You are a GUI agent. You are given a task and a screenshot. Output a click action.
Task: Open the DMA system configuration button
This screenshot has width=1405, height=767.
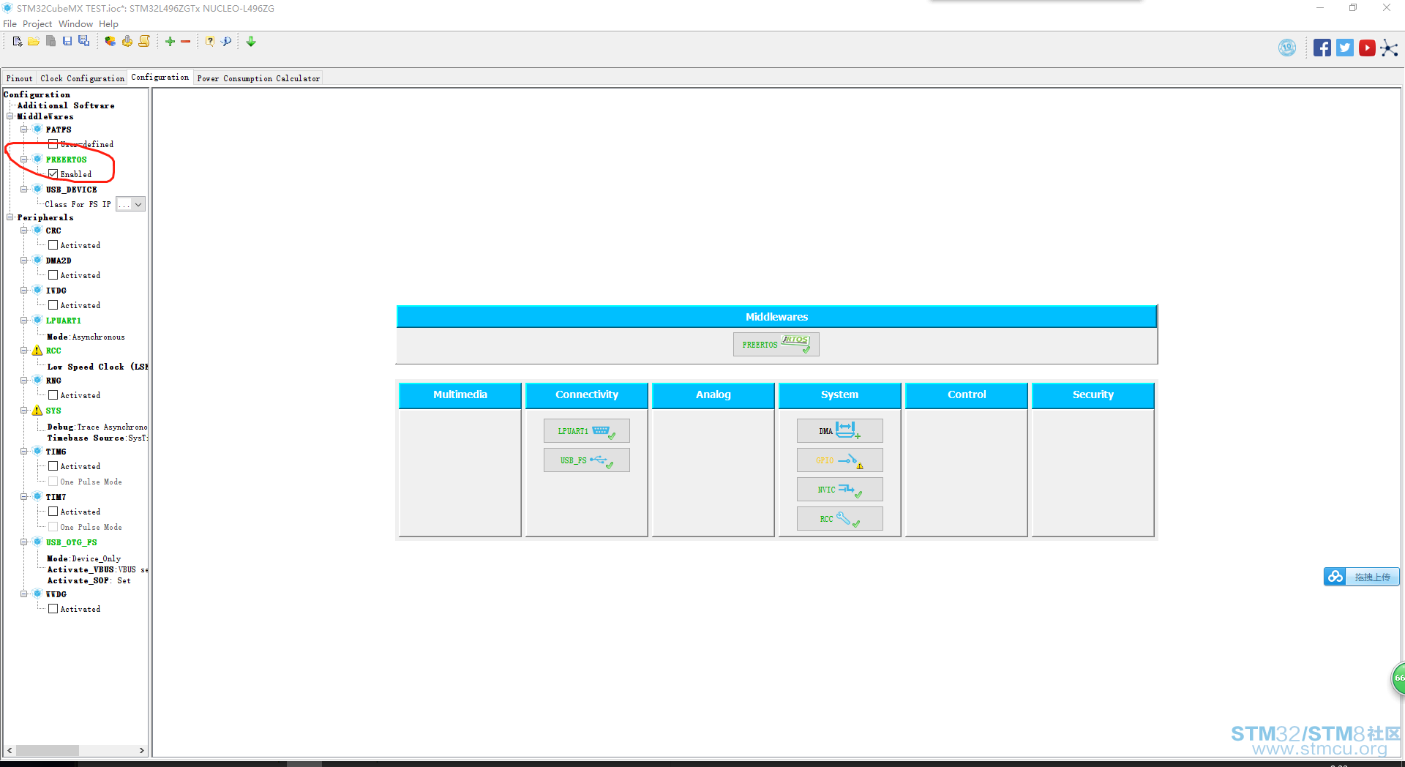840,431
